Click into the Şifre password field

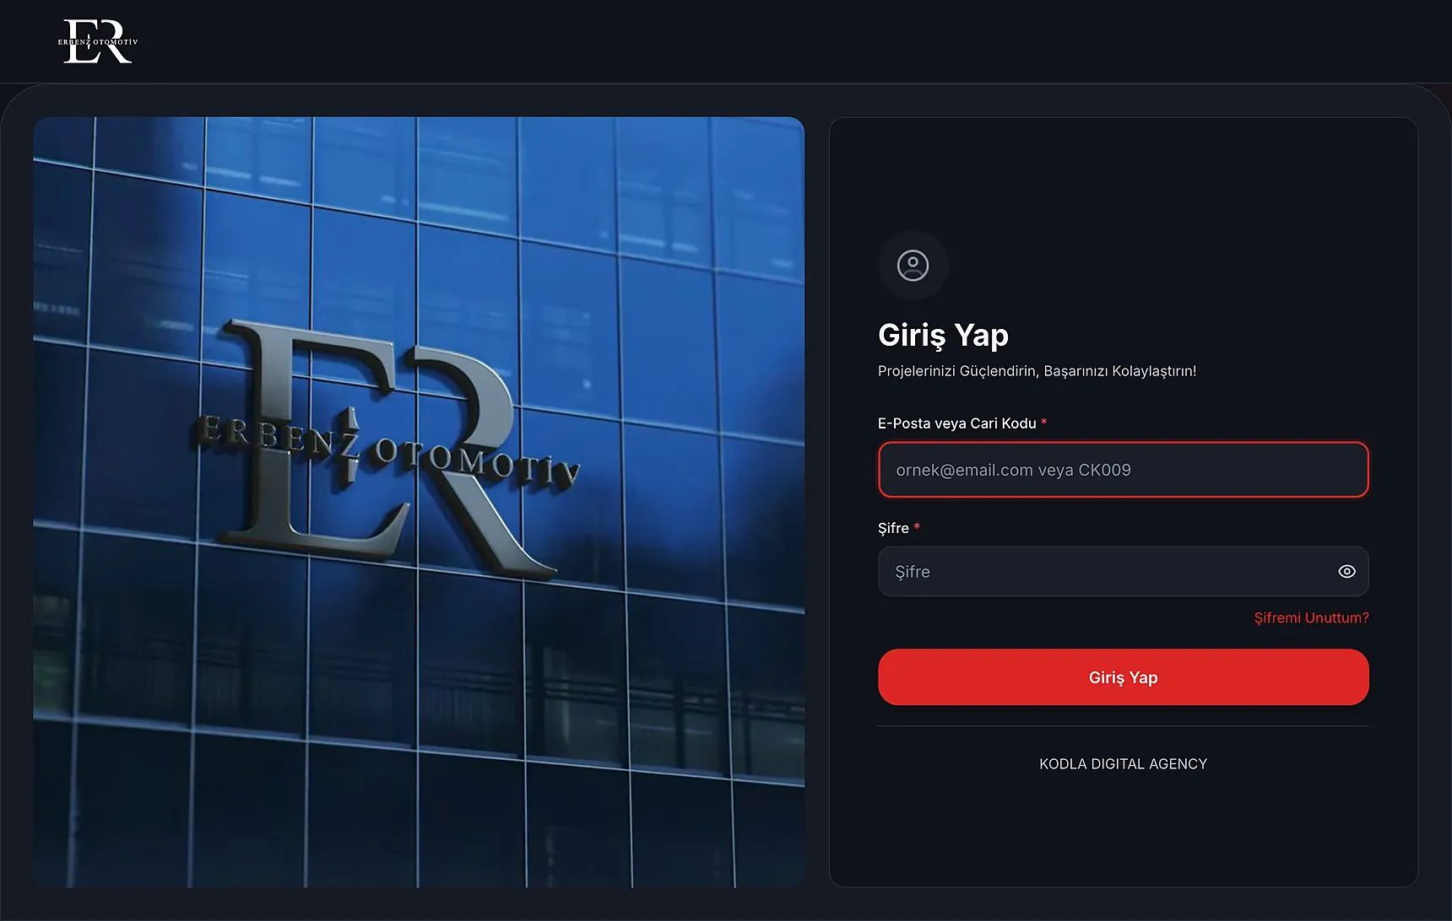(x=1123, y=571)
